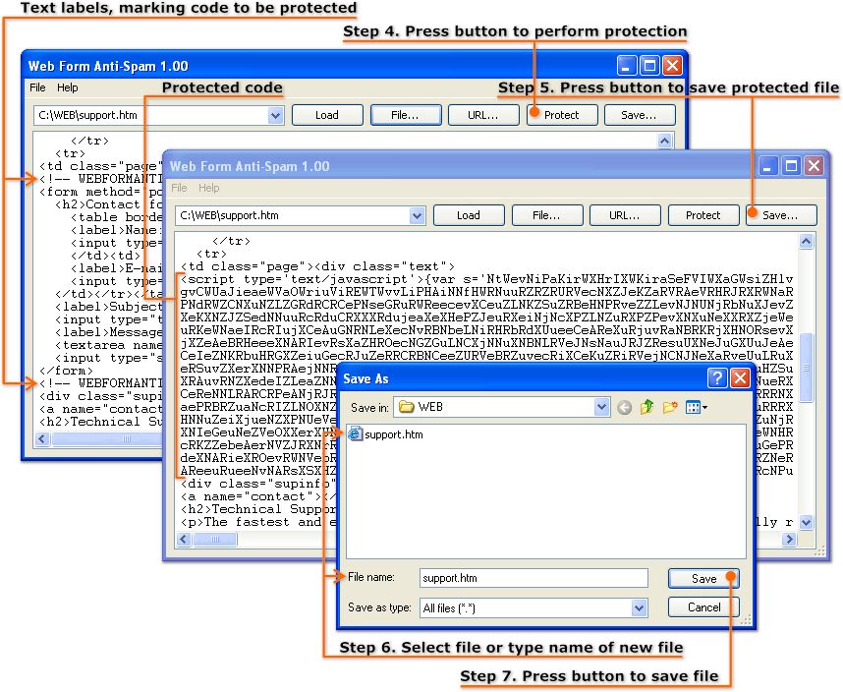Click URL... button in front window
Viewport: 843px width, 692px height.
tap(625, 215)
